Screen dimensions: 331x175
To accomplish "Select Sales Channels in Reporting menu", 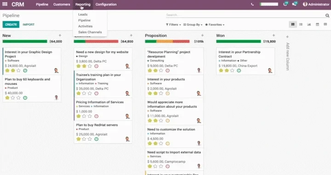I will (90, 32).
